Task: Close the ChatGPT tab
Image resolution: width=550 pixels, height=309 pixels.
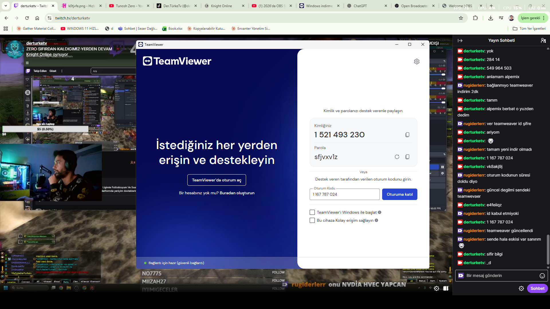Action: point(386,6)
